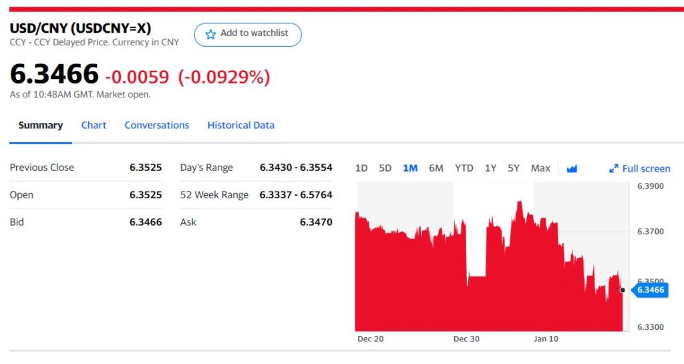684x364 pixels.
Task: Add USD/CNY to watchlist
Action: pyautogui.click(x=248, y=34)
